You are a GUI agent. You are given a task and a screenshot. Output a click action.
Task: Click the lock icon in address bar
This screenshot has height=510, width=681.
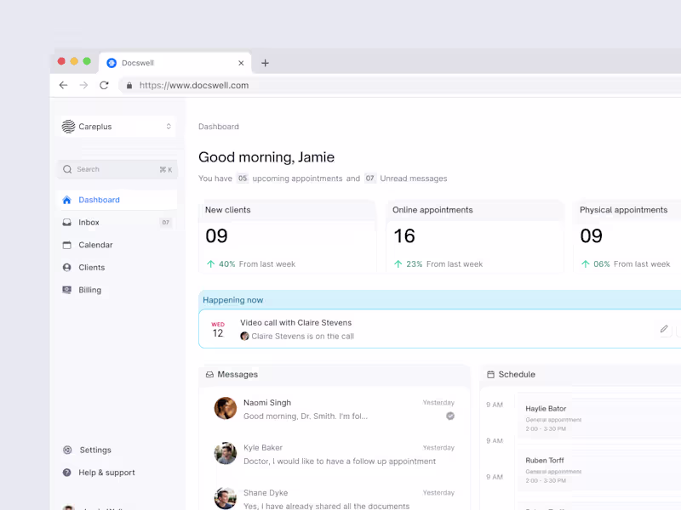coord(129,86)
